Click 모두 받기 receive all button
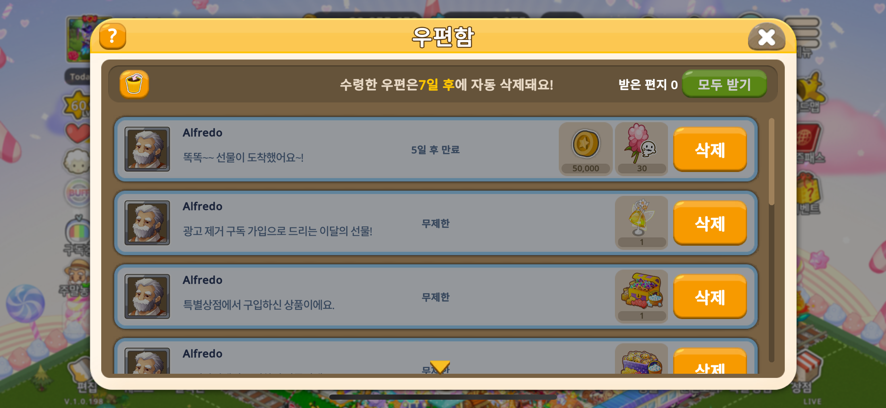The height and width of the screenshot is (408, 886). tap(724, 84)
